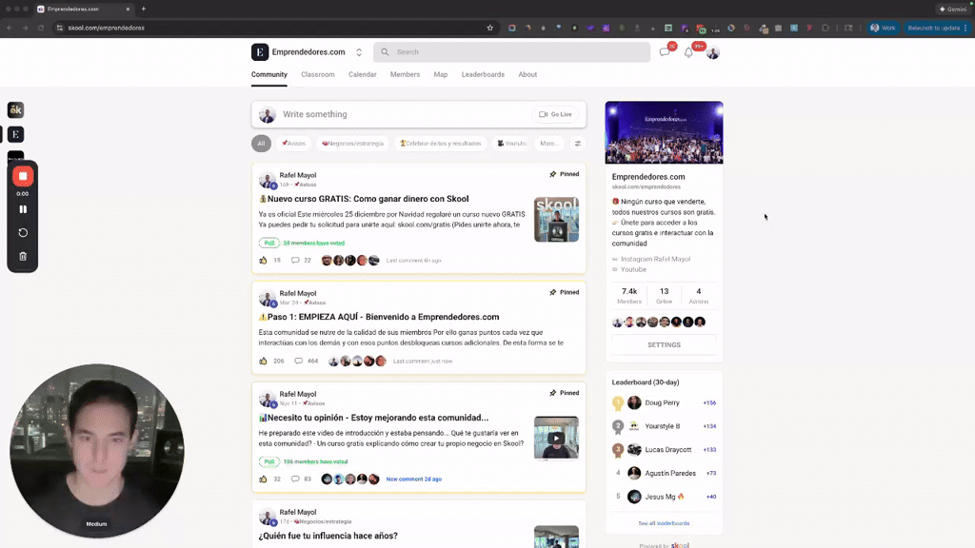Play the Necesito tu opinión video thumbnail
The width and height of the screenshot is (975, 548).
tap(556, 438)
